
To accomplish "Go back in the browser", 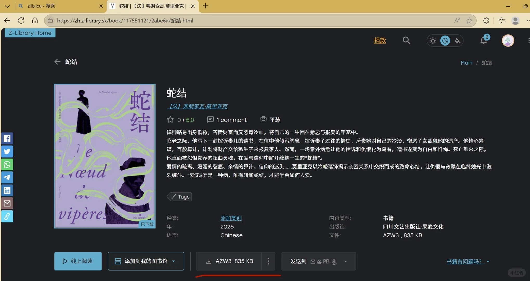I will (x=7, y=21).
